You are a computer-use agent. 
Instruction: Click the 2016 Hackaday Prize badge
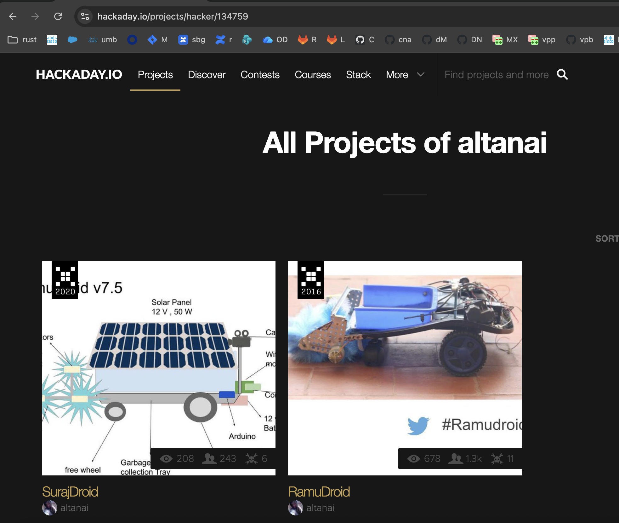coord(310,280)
